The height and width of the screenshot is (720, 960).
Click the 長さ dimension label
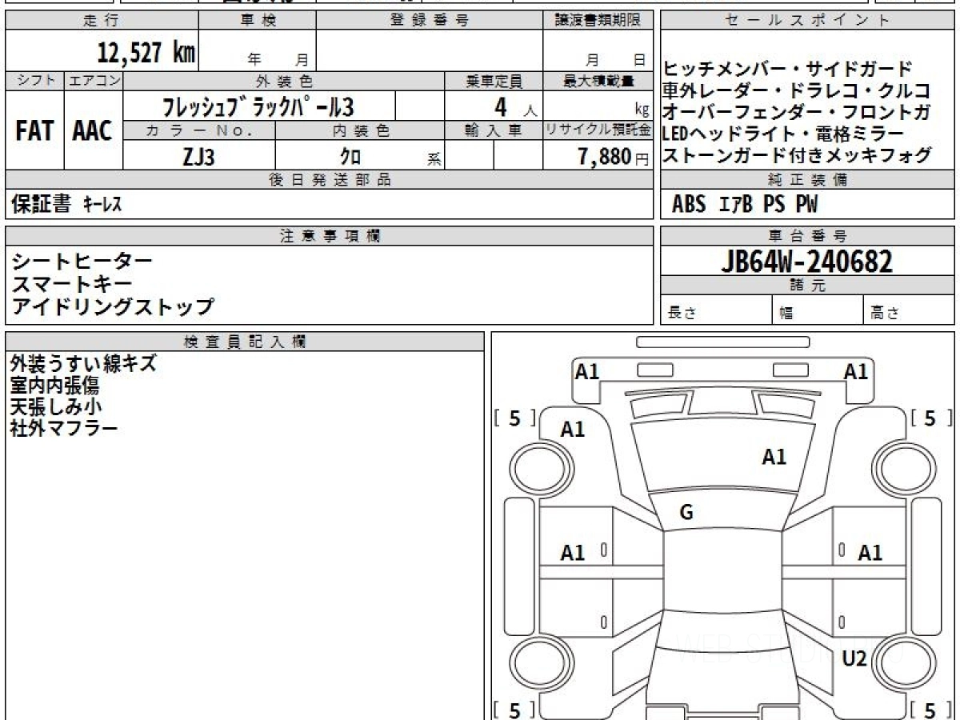pyautogui.click(x=682, y=314)
